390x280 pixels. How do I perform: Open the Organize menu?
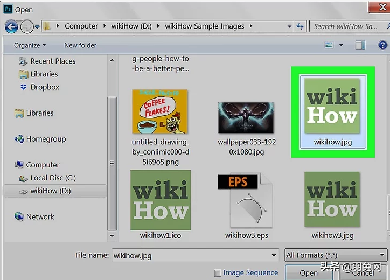[x=30, y=45]
